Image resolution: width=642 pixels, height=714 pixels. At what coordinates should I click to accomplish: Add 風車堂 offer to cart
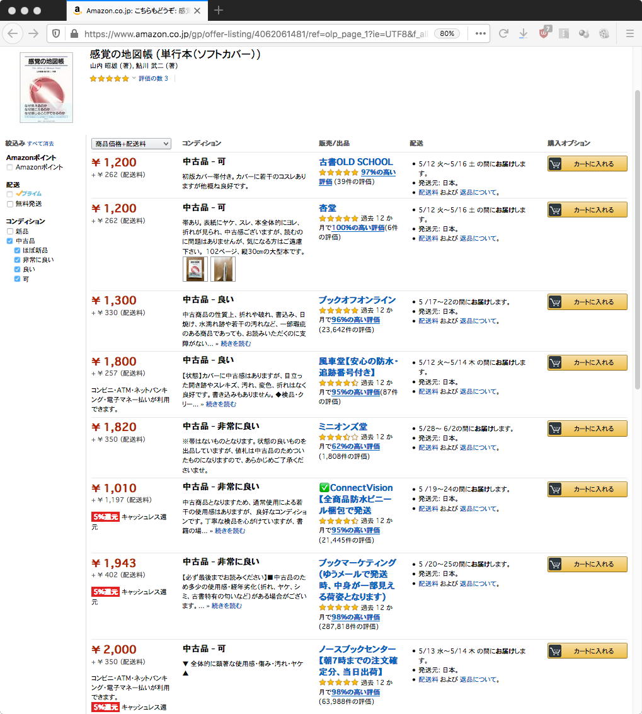pos(587,362)
